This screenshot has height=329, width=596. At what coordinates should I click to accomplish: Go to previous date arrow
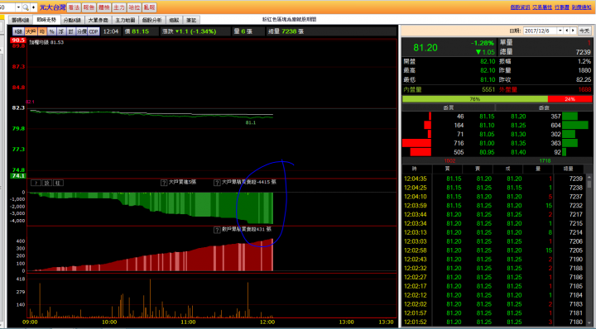[567, 31]
